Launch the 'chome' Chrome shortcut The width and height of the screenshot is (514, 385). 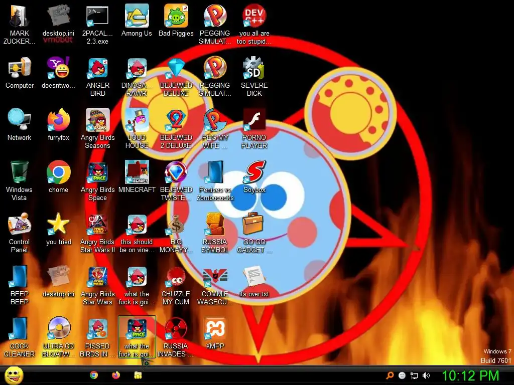pyautogui.click(x=58, y=177)
